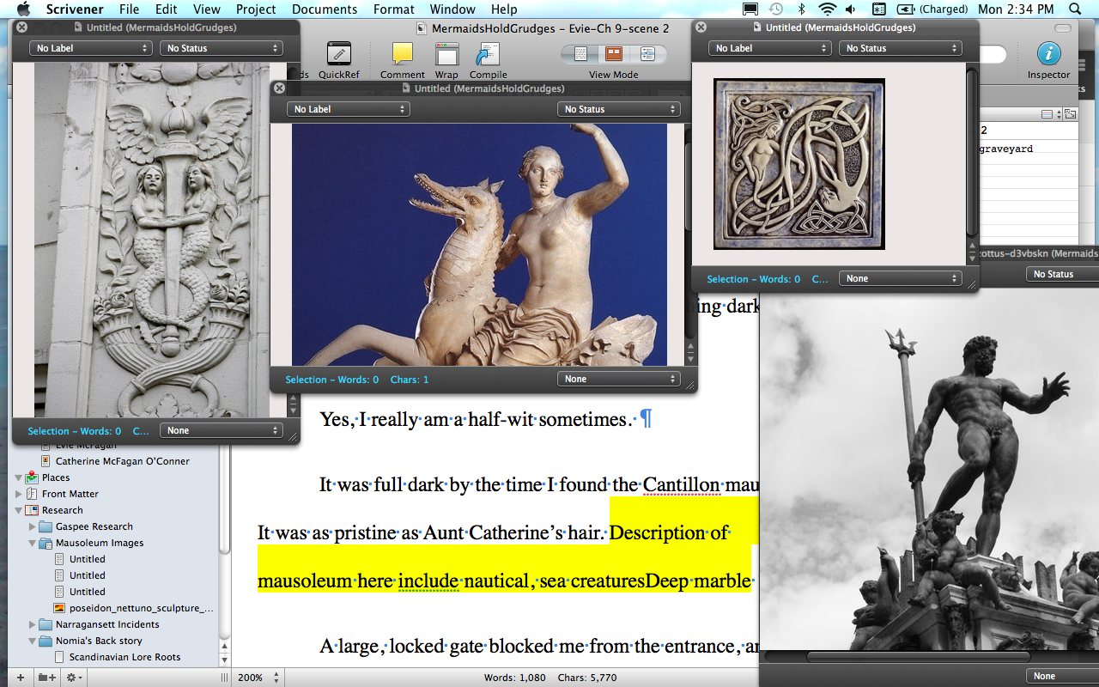The image size is (1099, 687).
Task: Open No Label dropdown in middle QuickRef window
Action: (x=349, y=109)
